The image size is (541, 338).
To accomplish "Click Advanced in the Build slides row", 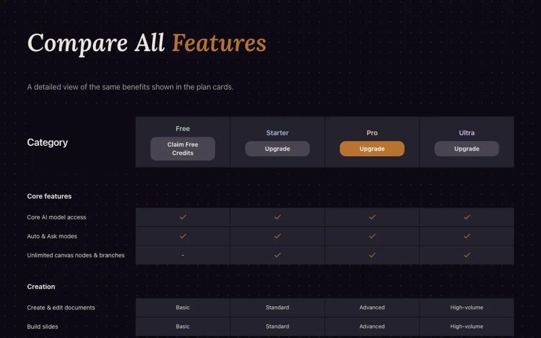I will [x=372, y=326].
